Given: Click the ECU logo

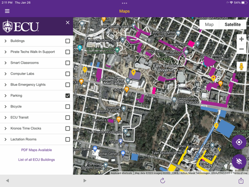Looking at the screenshot, I should pyautogui.click(x=21, y=26).
